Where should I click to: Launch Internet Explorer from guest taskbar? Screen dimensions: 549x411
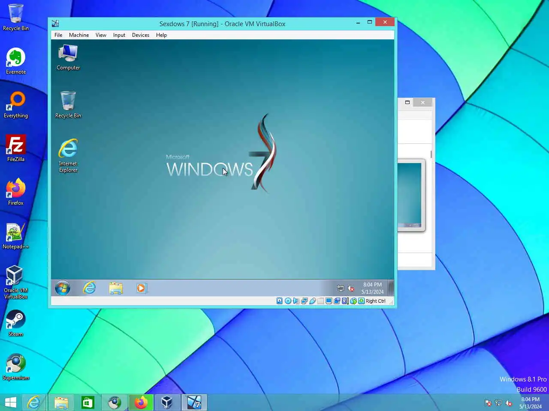coord(89,288)
